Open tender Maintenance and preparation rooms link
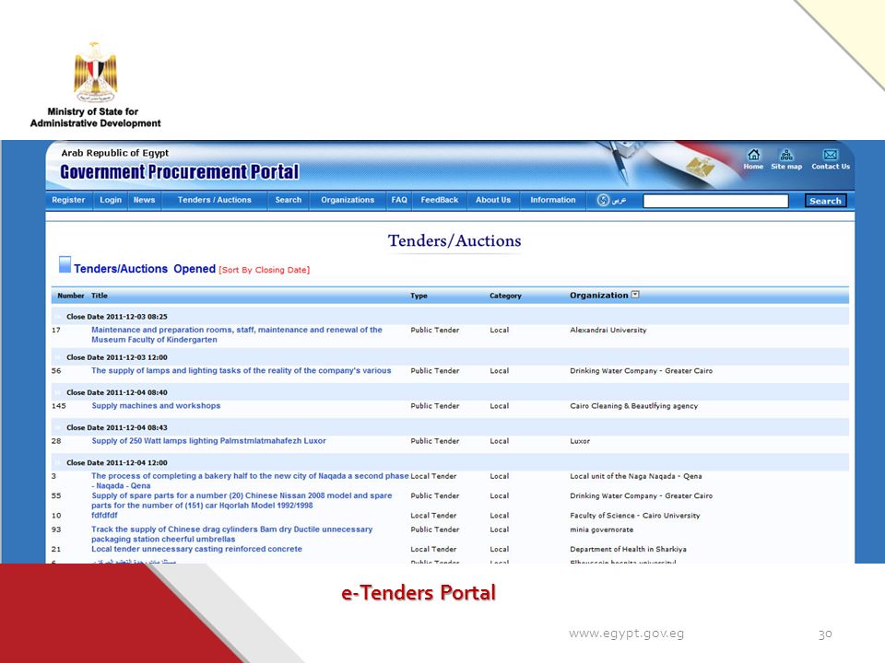Screen dimensions: 885x663 [x=237, y=334]
